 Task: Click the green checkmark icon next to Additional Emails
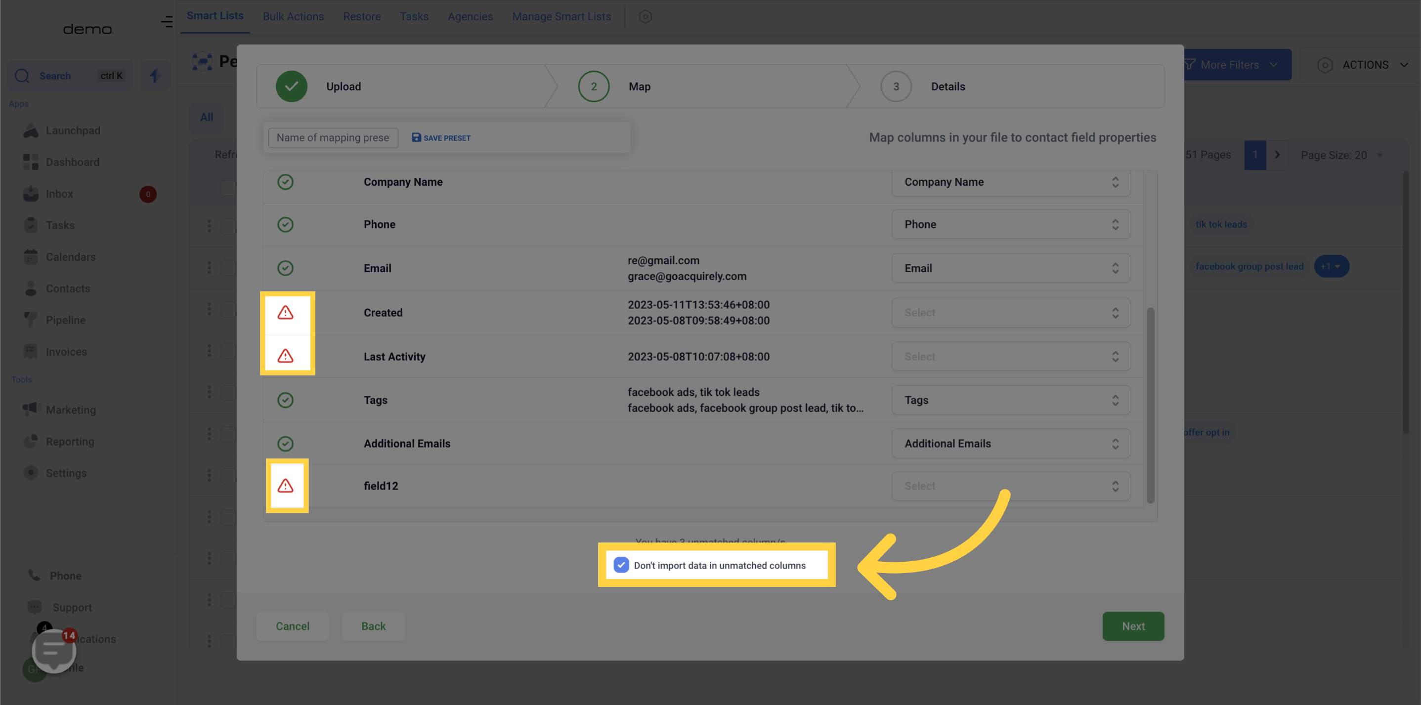[x=286, y=443]
